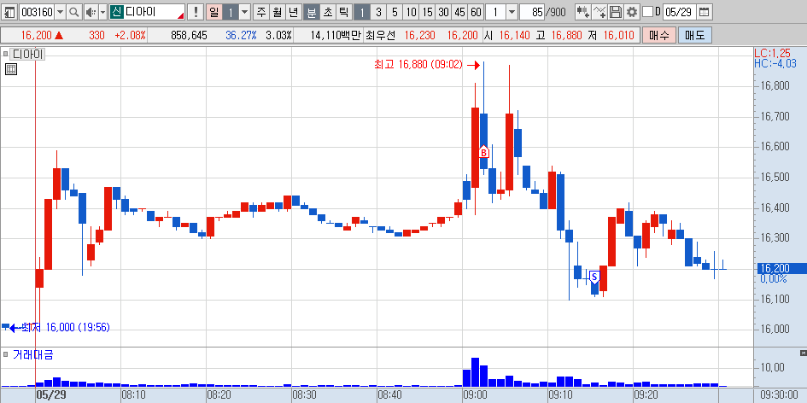Choose the 45-minute interval button

point(460,12)
